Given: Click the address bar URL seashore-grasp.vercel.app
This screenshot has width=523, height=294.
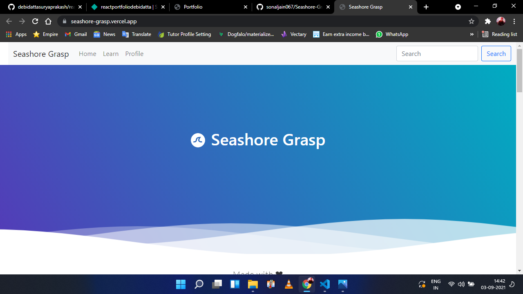Looking at the screenshot, I should (x=103, y=21).
